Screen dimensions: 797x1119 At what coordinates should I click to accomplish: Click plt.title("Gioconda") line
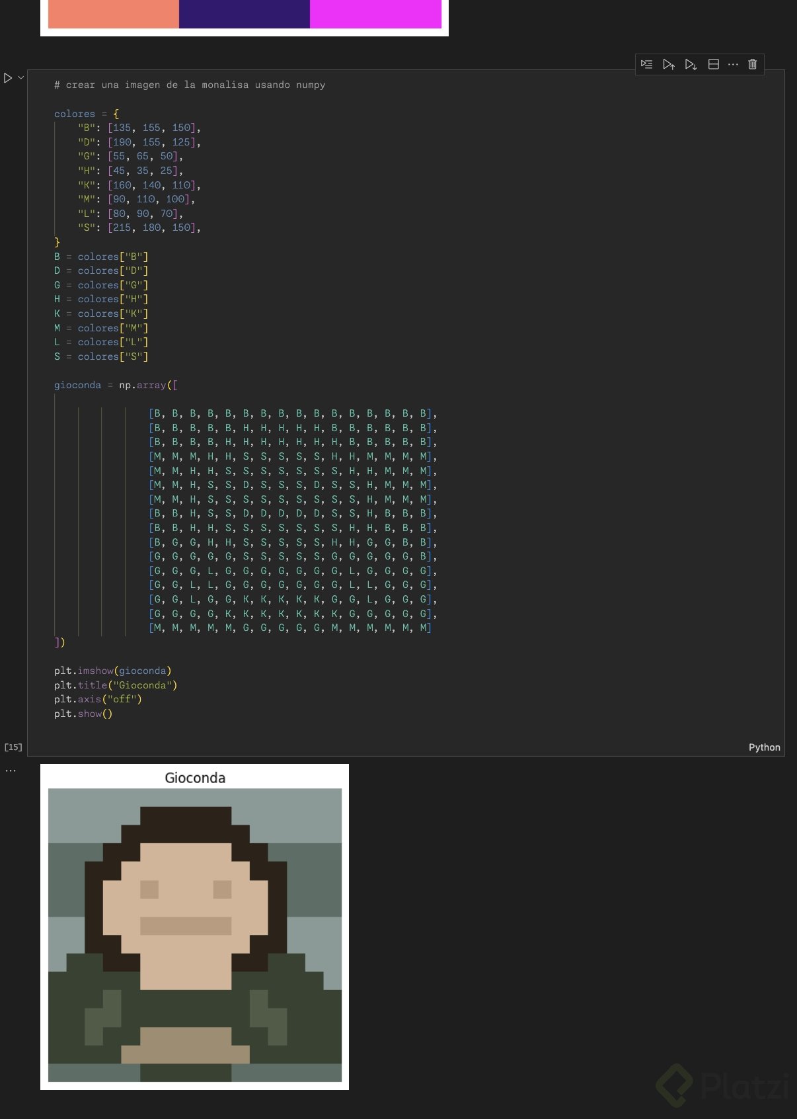click(x=116, y=685)
